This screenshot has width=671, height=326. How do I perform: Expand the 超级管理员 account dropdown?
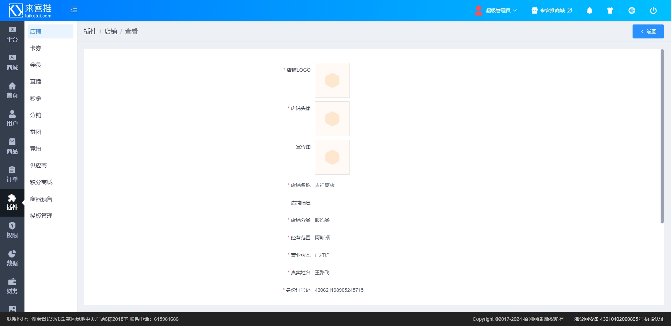point(496,10)
